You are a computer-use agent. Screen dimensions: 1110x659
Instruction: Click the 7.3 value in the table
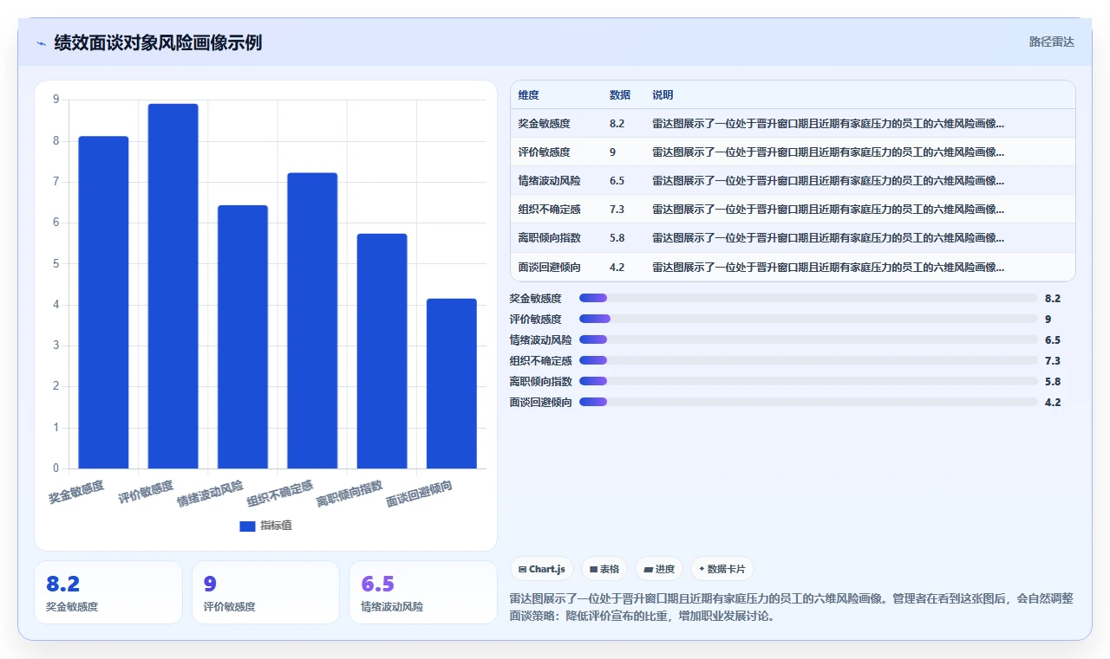tap(617, 210)
